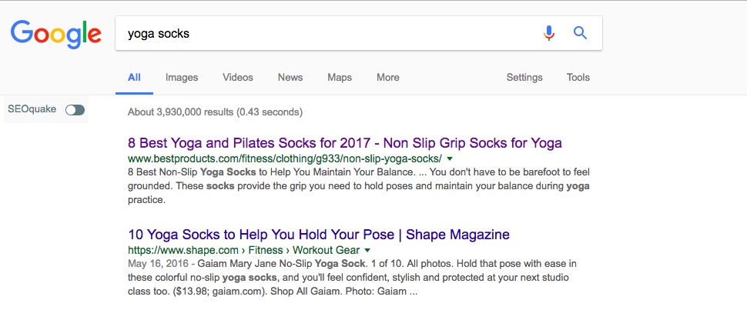Open the search Tools option
This screenshot has width=747, height=320.
[578, 77]
